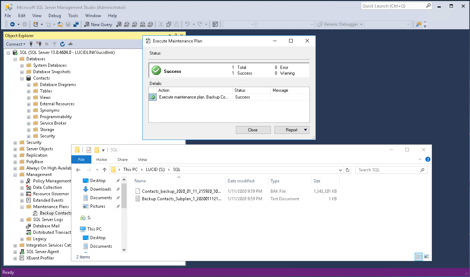Collapse the Management node
470x277 pixels.
[x=15, y=175]
